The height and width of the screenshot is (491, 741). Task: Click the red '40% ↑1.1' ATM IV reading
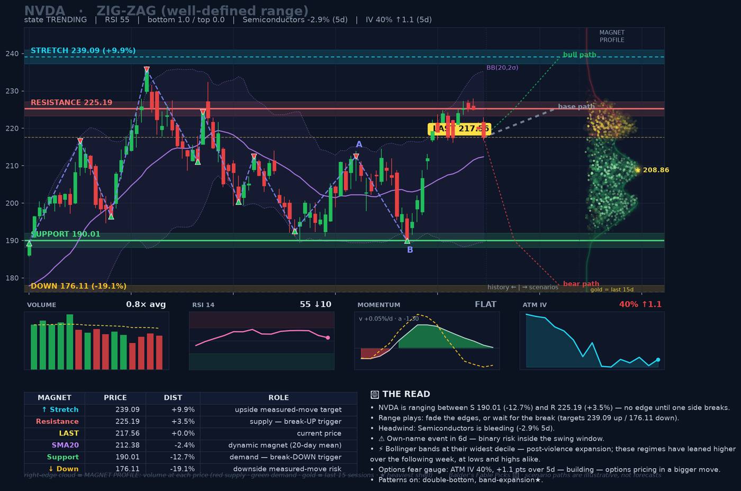coord(640,304)
